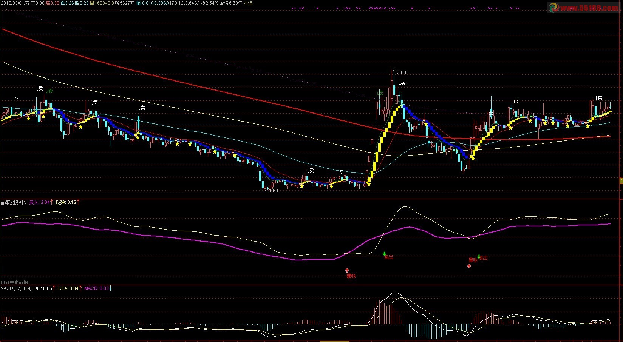
Task: Click the 卖 marker beside the 3.88 peak
Action: pyautogui.click(x=403, y=83)
